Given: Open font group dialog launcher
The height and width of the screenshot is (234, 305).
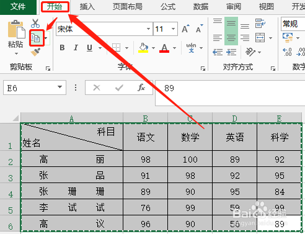Looking at the screenshot, I should pyautogui.click(x=203, y=68).
